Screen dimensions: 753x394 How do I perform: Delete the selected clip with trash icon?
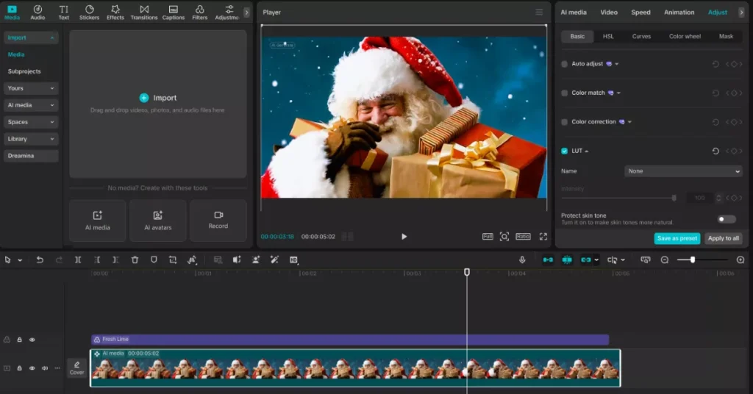coord(135,259)
